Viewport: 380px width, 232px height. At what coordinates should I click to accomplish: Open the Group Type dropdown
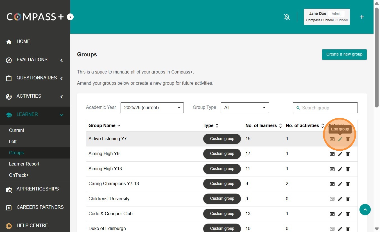245,108
